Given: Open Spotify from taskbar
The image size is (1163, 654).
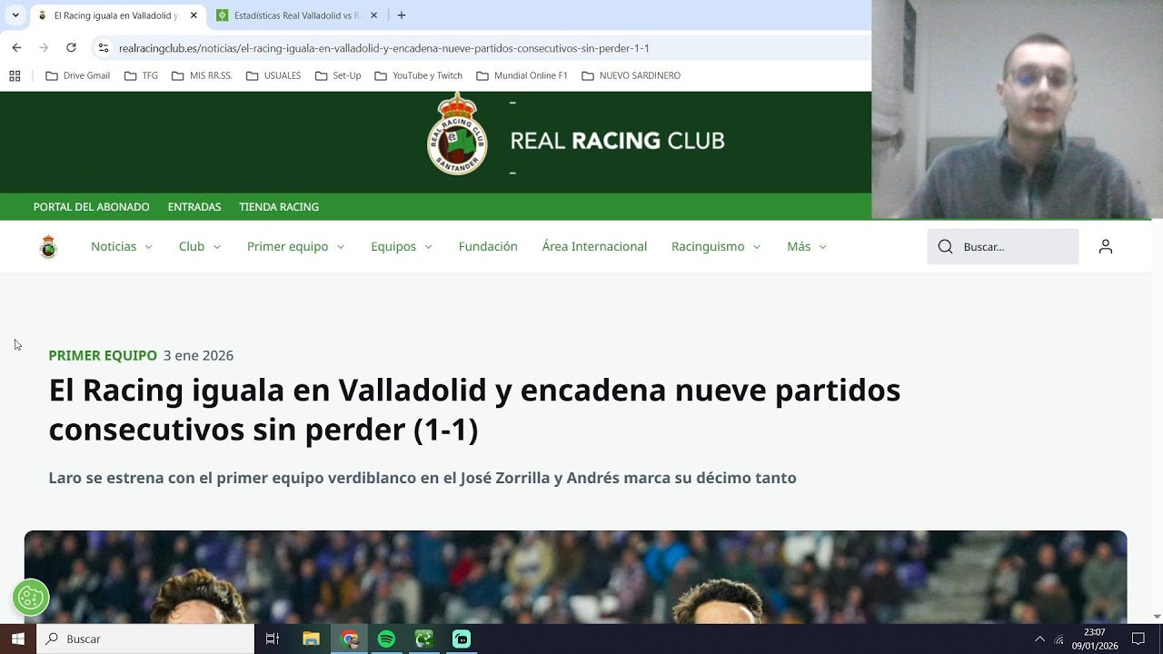Looking at the screenshot, I should point(386,639).
